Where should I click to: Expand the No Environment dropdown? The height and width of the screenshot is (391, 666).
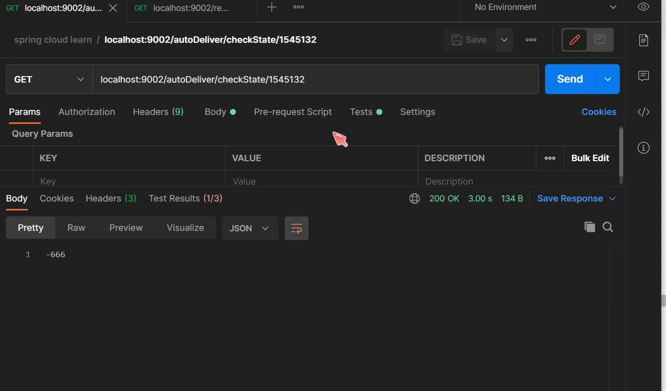coord(546,7)
